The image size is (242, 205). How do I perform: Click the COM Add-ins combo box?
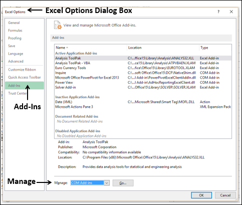[90, 183]
